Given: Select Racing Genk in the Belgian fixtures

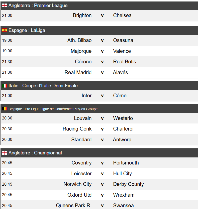Looking at the screenshot, I should 77,129.
